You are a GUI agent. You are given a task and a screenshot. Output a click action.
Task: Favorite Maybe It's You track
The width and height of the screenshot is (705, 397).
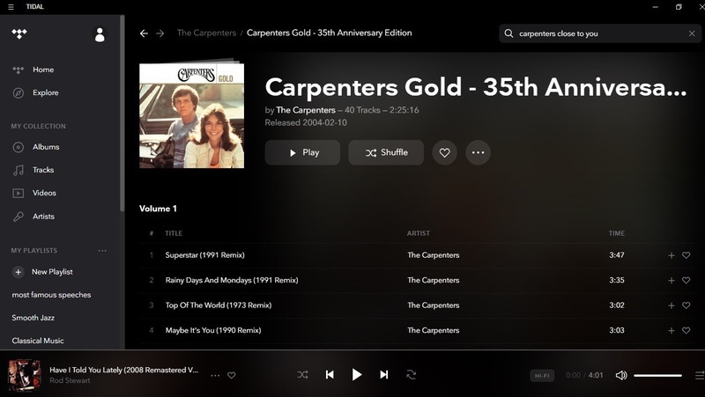686,330
